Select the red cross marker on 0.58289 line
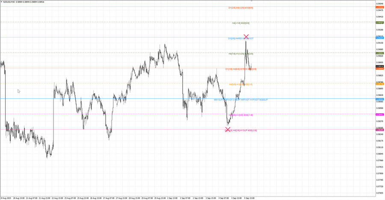Image resolution: width=385 pixels, height=200 pixels. [228, 129]
